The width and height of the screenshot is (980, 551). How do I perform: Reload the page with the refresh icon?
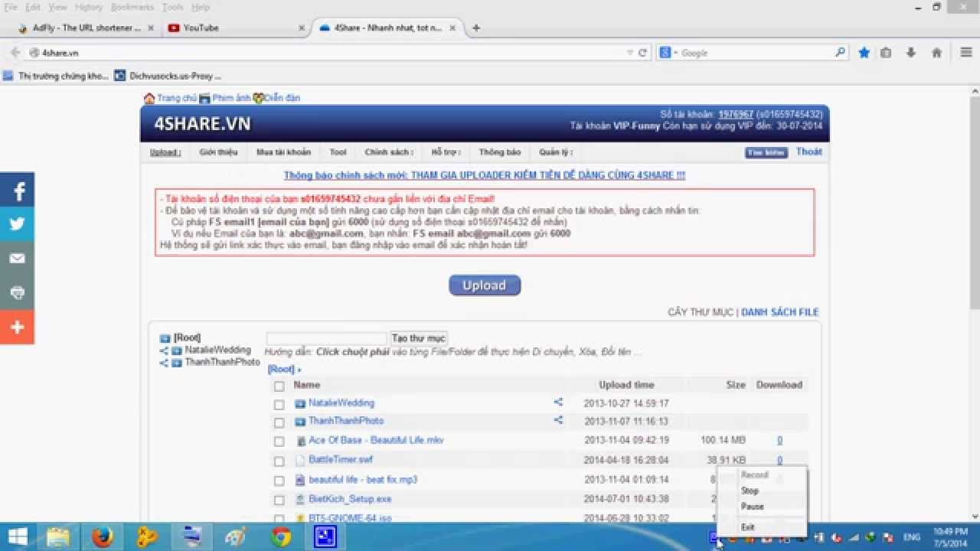pyautogui.click(x=642, y=53)
